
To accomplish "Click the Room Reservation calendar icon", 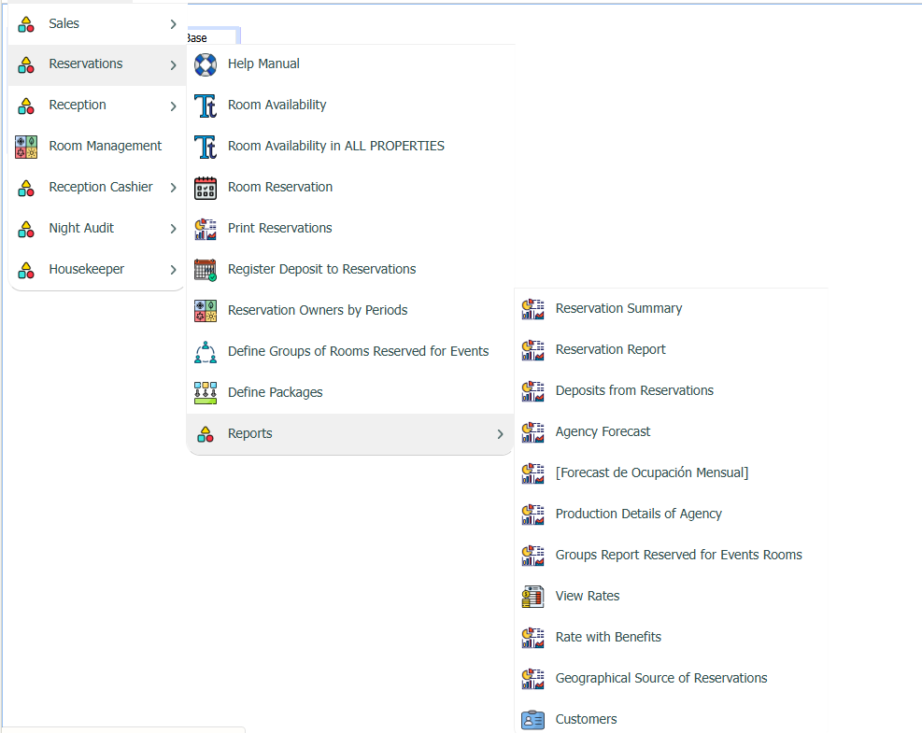I will tap(206, 188).
